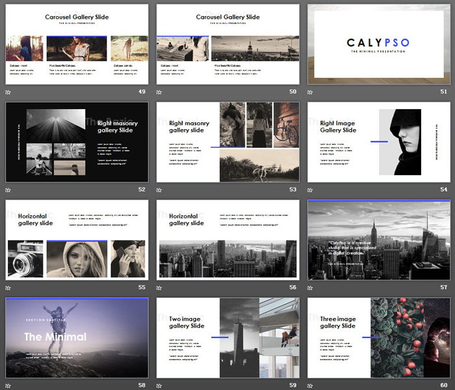The image size is (455, 390).
Task: Select the Right Image Gallery slide thumbnail
Action: click(378, 142)
